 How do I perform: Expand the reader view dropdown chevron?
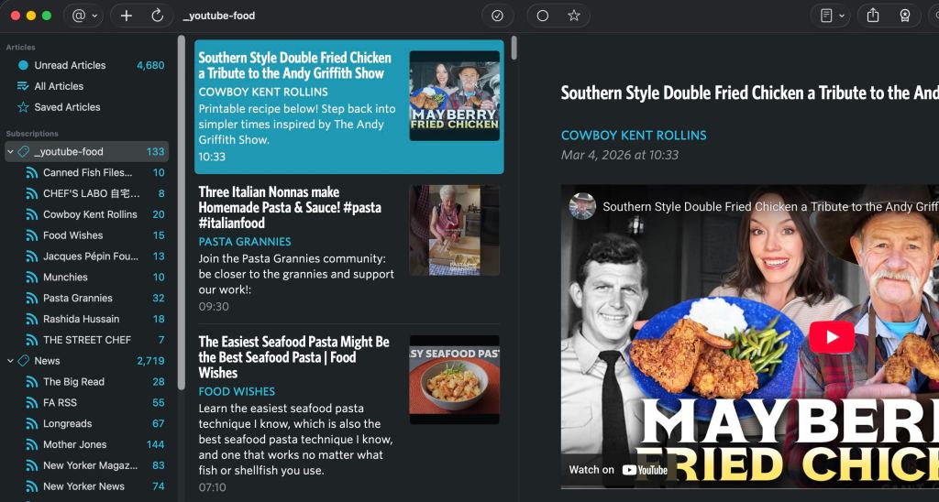pyautogui.click(x=842, y=16)
